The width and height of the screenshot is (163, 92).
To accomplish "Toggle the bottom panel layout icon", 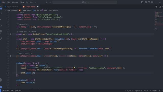I will click(146, 2).
